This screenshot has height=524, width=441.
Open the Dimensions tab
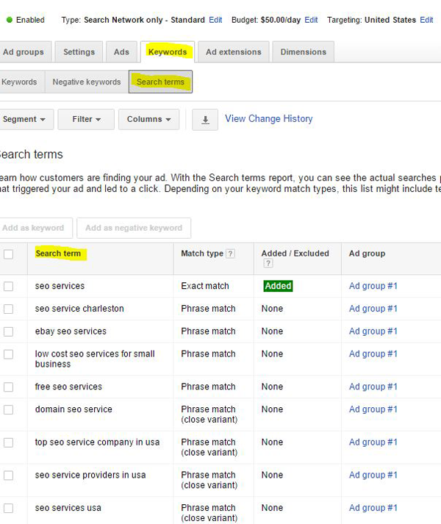pyautogui.click(x=304, y=52)
